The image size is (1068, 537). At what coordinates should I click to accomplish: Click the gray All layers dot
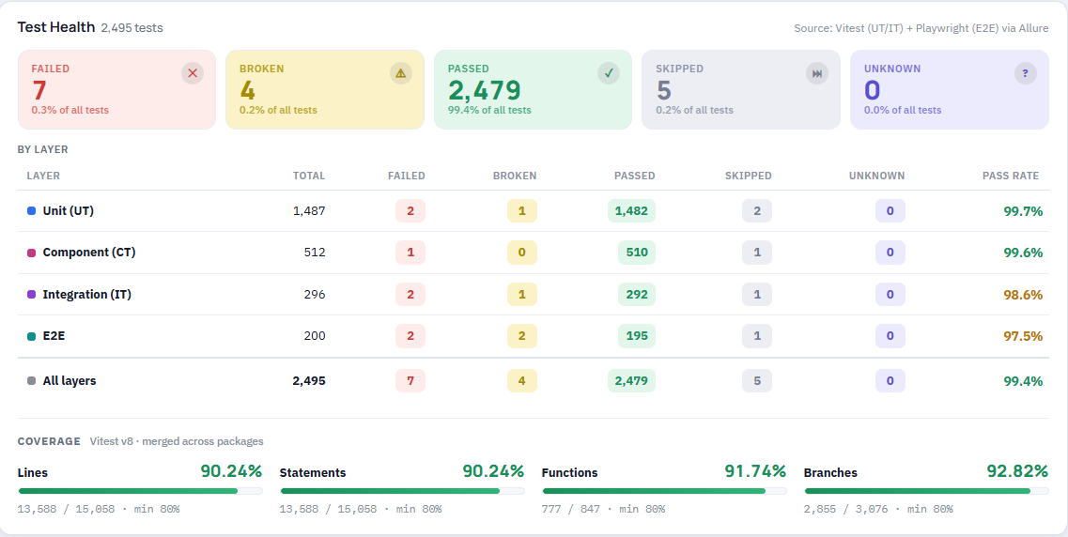click(31, 381)
